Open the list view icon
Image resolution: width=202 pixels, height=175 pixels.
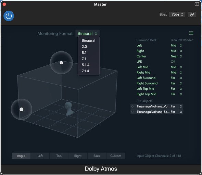pos(191,33)
